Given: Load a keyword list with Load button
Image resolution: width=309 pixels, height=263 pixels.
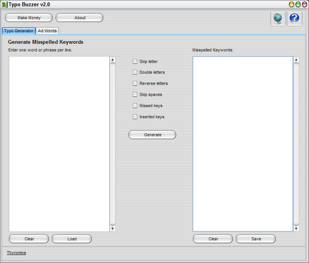Looking at the screenshot, I should coord(72,239).
